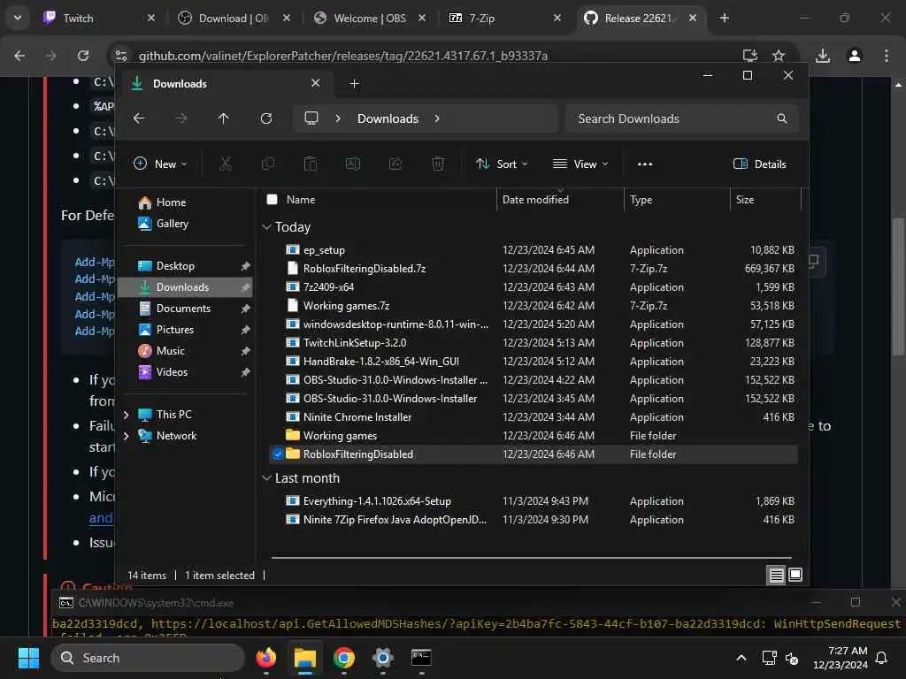This screenshot has width=906, height=679.
Task: Select Gallery in Explorer sidebar
Action: [172, 224]
